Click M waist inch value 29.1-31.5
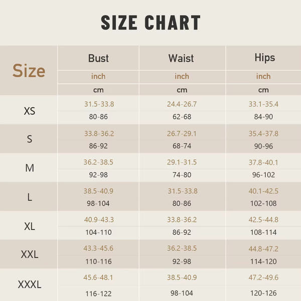 [x=182, y=163]
